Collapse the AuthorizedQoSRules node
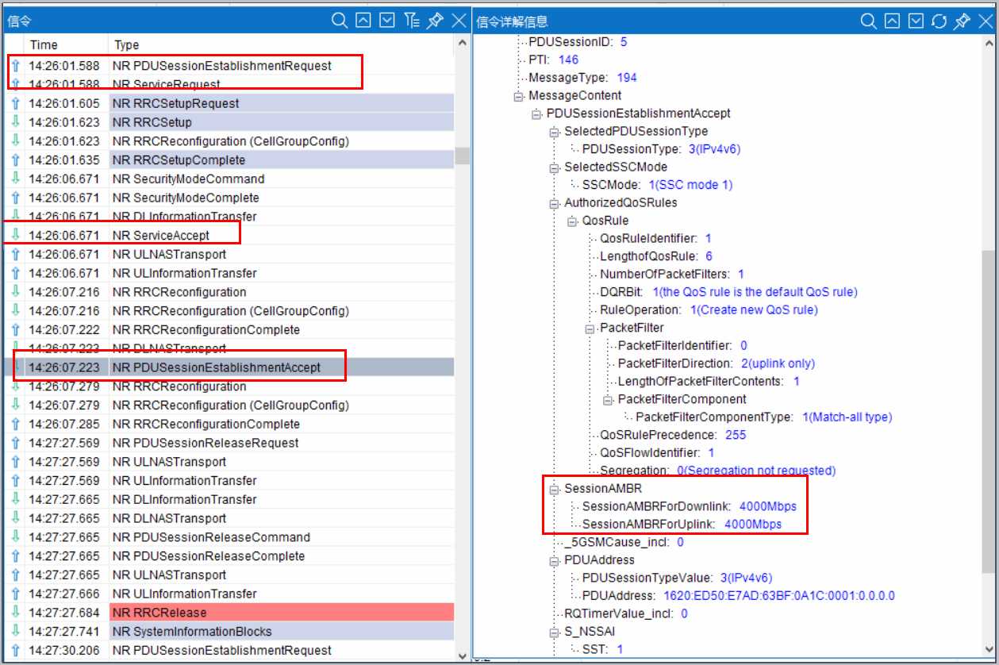999x665 pixels. (555, 203)
